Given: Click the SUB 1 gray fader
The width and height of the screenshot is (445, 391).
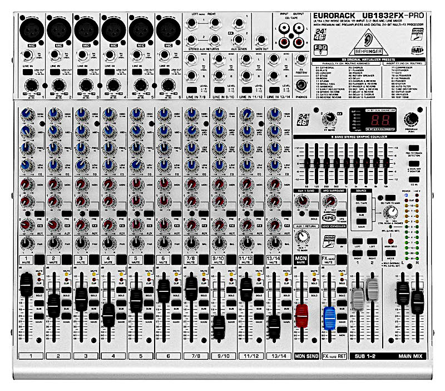Looking at the screenshot, I should 358,299.
